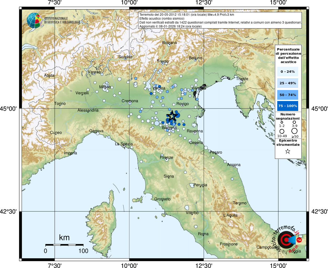Click the Teramo city label

(x=240, y=203)
